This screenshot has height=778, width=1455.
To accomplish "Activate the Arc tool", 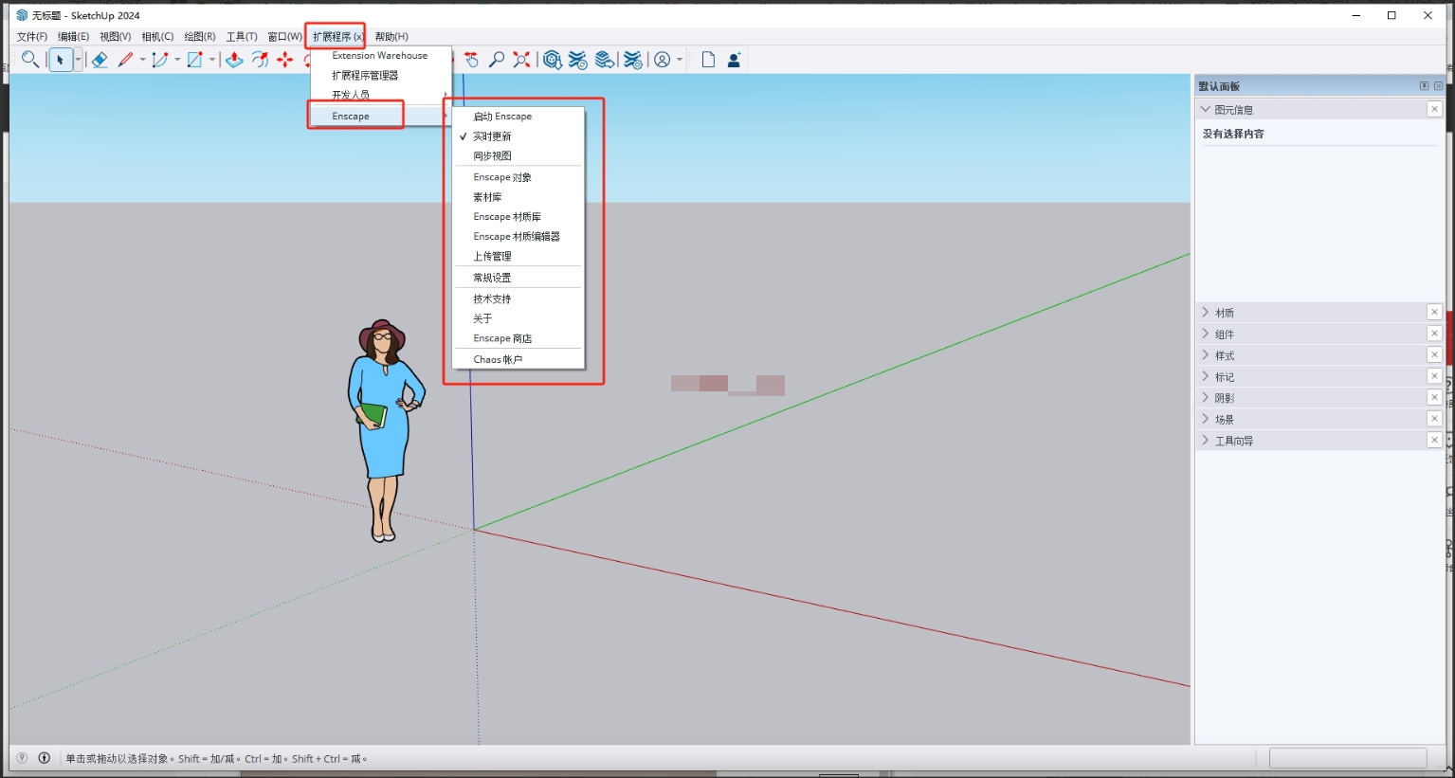I will [159, 60].
